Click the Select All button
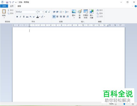Image resolution: width=137 pixels, height=106 pixels. tap(100, 16)
